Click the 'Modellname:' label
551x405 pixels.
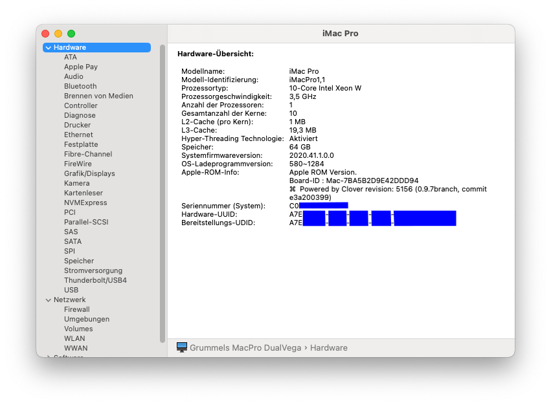coord(203,71)
